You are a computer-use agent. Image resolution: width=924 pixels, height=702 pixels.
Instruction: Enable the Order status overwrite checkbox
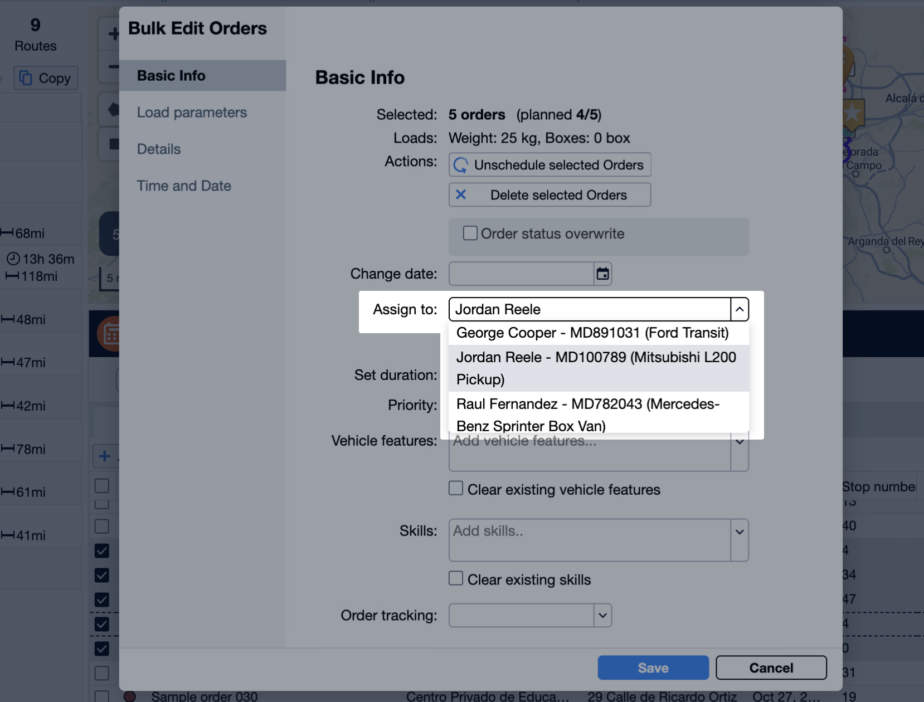click(470, 233)
